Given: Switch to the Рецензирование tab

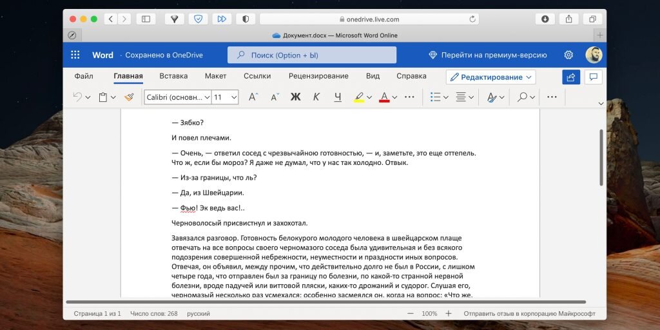Looking at the screenshot, I should point(318,76).
